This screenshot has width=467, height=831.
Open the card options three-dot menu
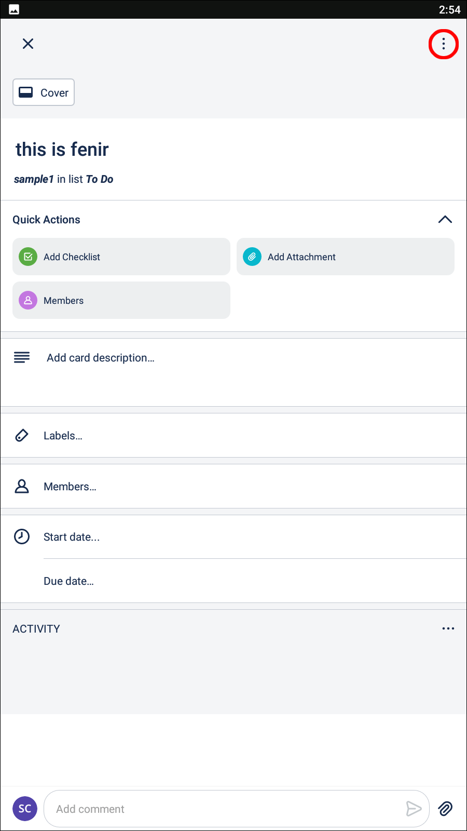coord(443,44)
